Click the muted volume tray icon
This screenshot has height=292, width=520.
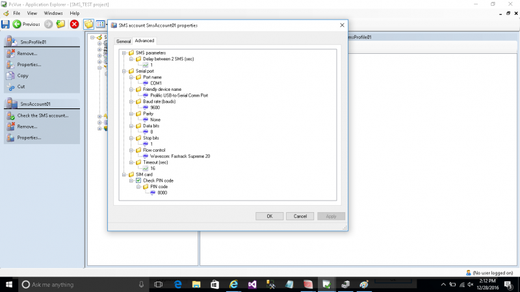471,284
